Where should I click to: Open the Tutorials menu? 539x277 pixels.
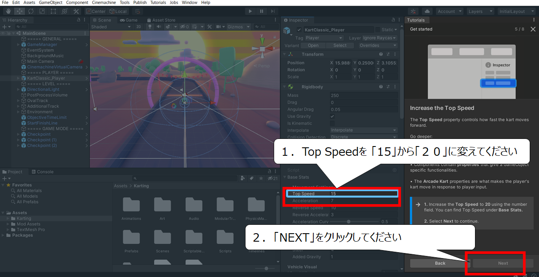158,3
